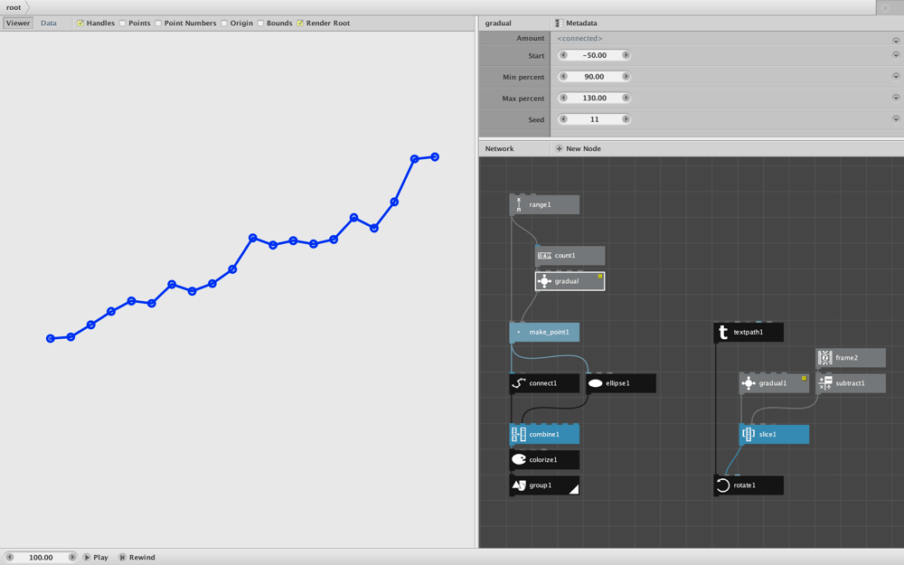Click the root breadcrumb
This screenshot has height=565, width=904.
(x=14, y=7)
